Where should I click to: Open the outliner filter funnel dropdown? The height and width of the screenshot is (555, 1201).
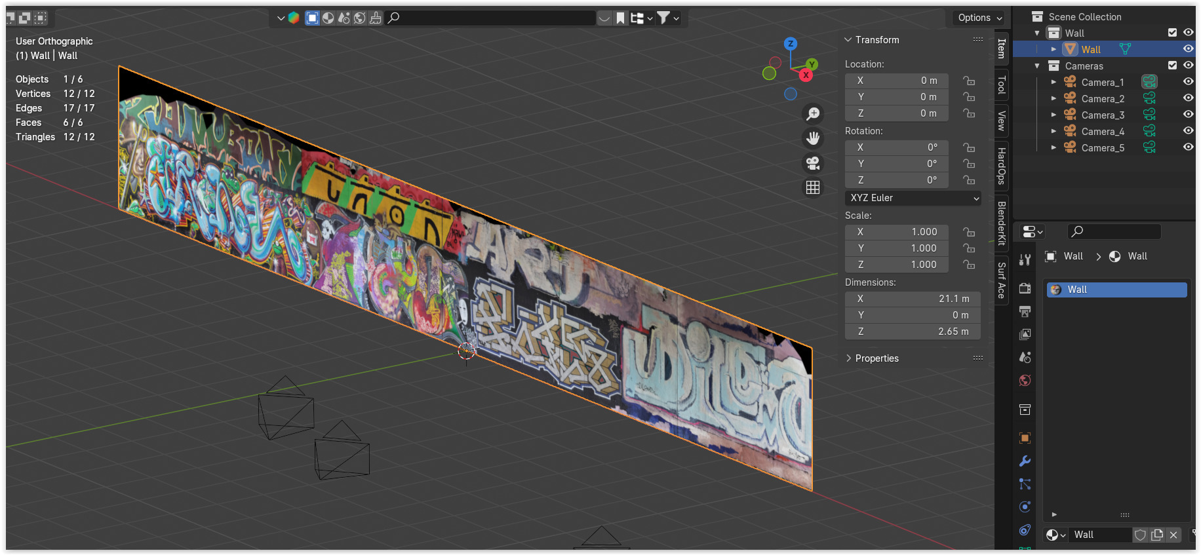[x=668, y=18]
